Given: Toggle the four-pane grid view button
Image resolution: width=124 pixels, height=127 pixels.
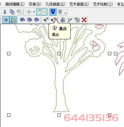Looking at the screenshot, I should [6, 20].
